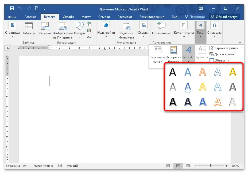The height and width of the screenshot is (173, 248).
Task: Select the black blue-shadow WordArt in third row
Action: [188, 102]
